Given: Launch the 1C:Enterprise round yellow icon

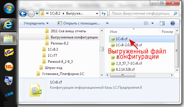Looking at the screenshot, I should pyautogui.click(x=9, y=67).
